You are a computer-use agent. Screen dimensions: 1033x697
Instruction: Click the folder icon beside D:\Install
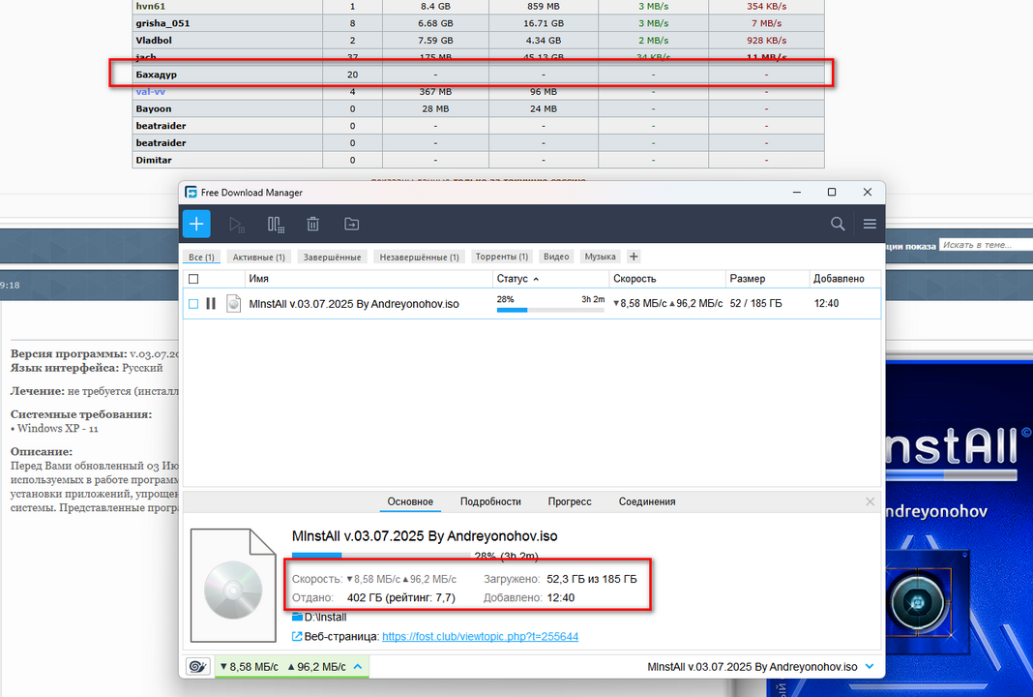click(297, 618)
